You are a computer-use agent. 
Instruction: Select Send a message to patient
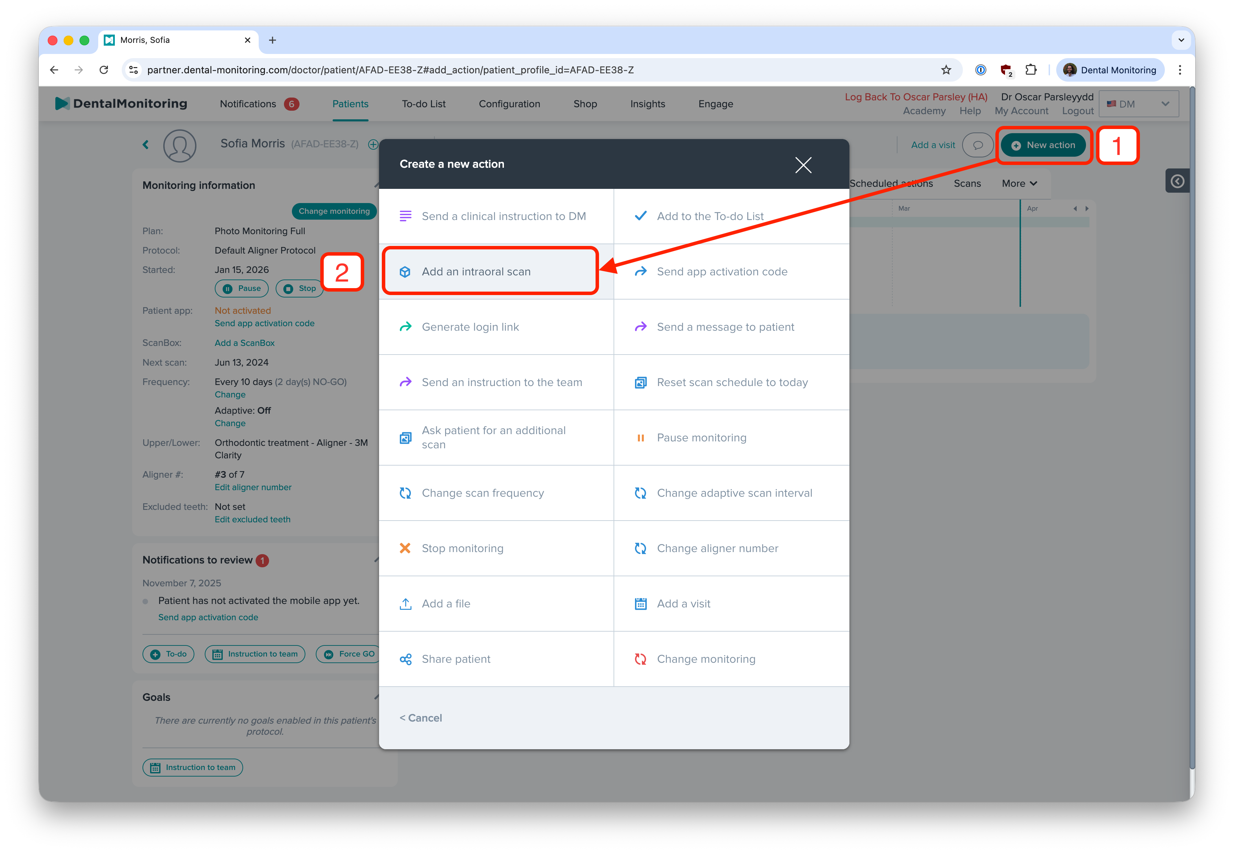[x=731, y=327]
